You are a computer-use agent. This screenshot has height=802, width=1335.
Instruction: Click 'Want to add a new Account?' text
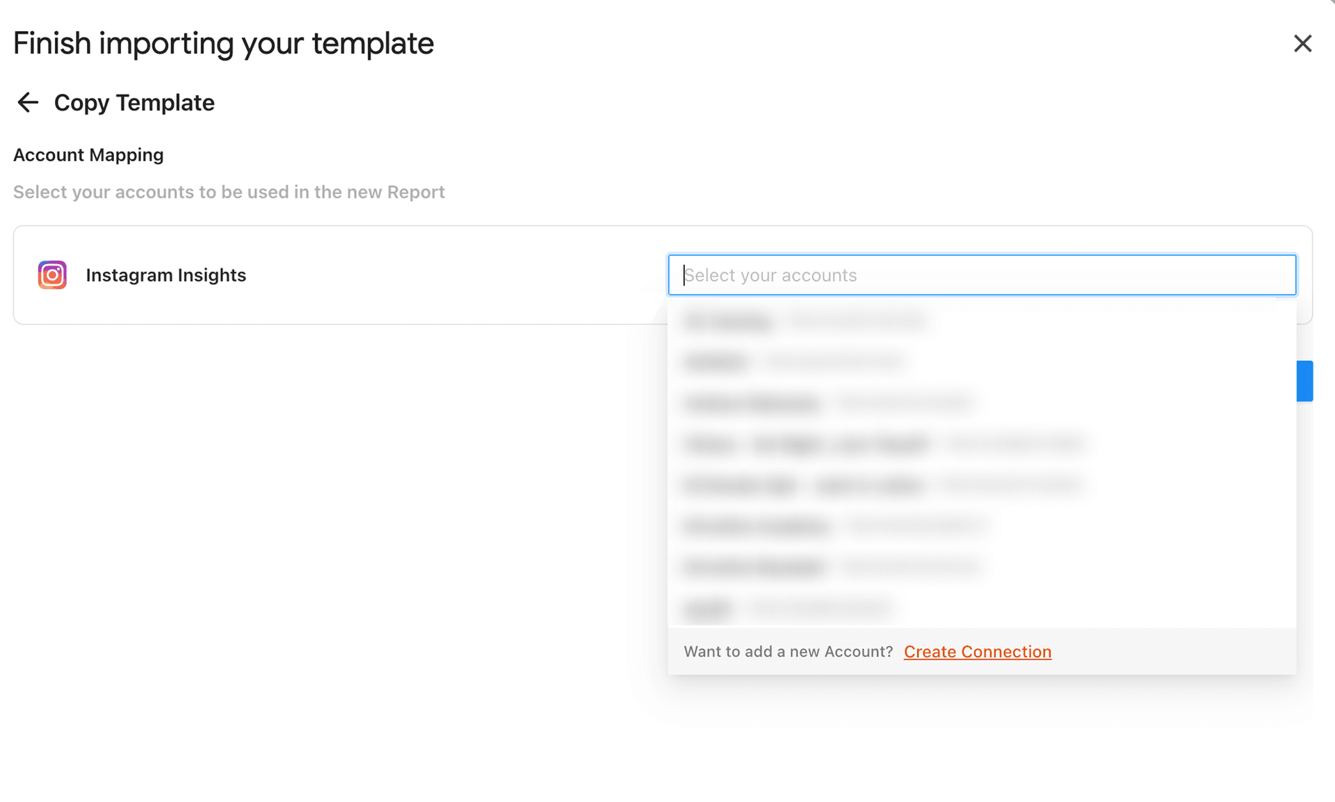[788, 651]
